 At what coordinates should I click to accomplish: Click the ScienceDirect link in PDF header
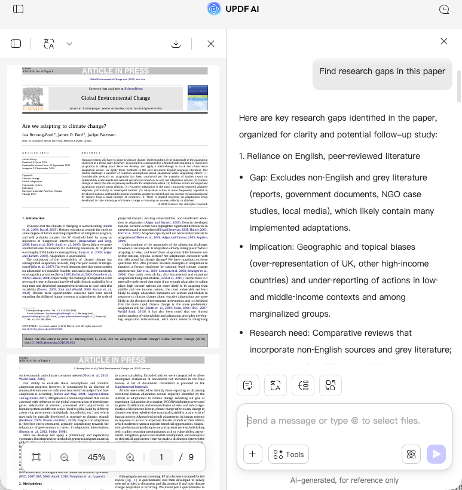click(x=133, y=89)
